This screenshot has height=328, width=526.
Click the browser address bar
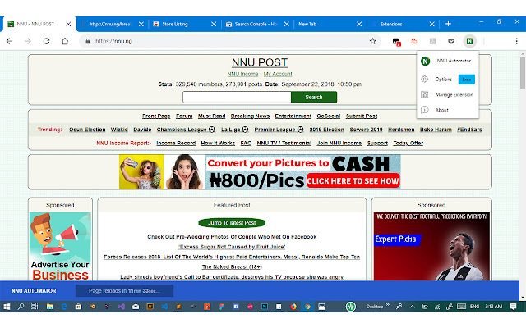(228, 41)
